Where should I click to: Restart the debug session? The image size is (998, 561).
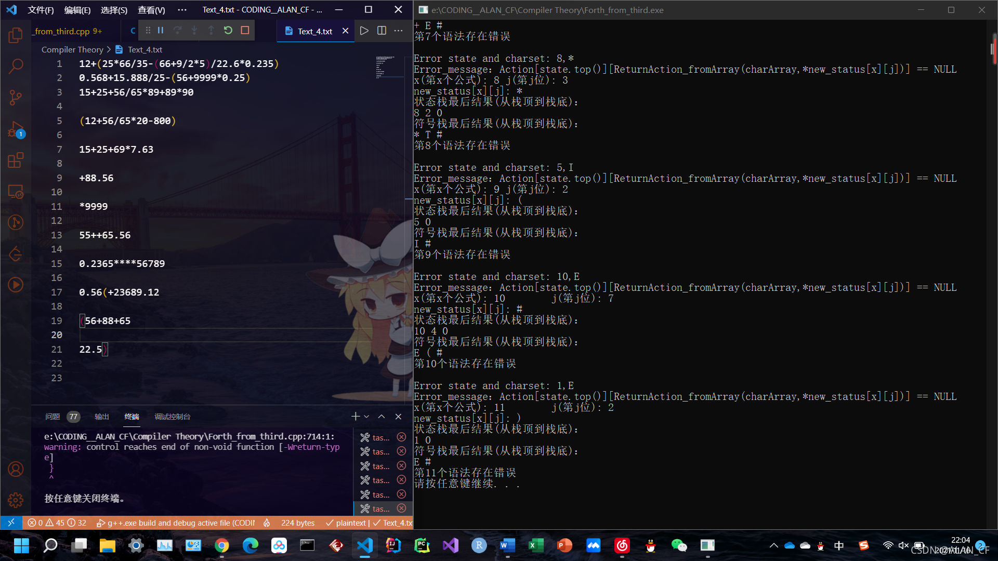(x=228, y=31)
